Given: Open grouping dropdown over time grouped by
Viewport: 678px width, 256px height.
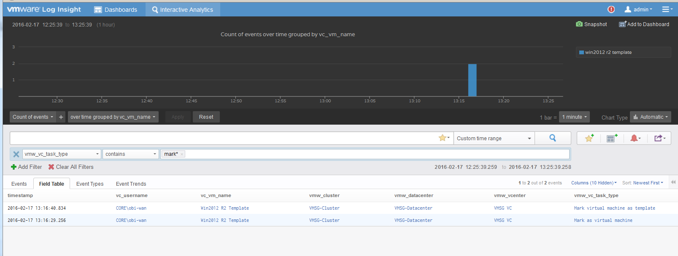Looking at the screenshot, I should click(113, 117).
